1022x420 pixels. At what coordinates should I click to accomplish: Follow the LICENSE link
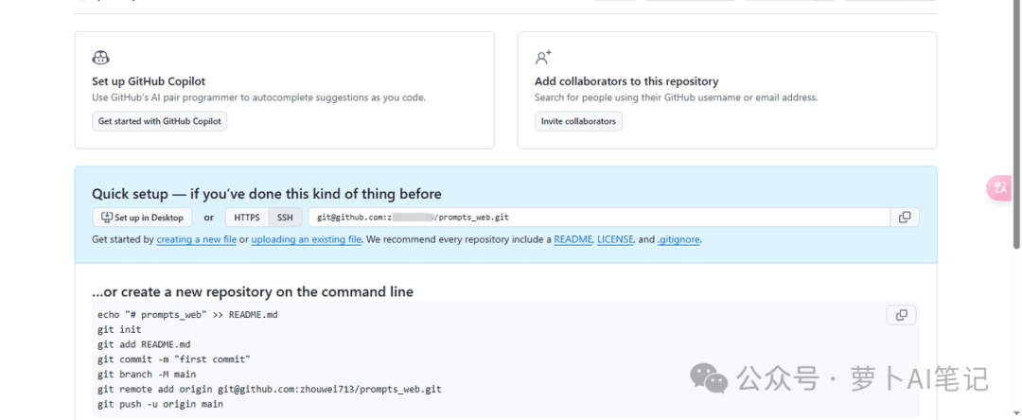point(615,239)
